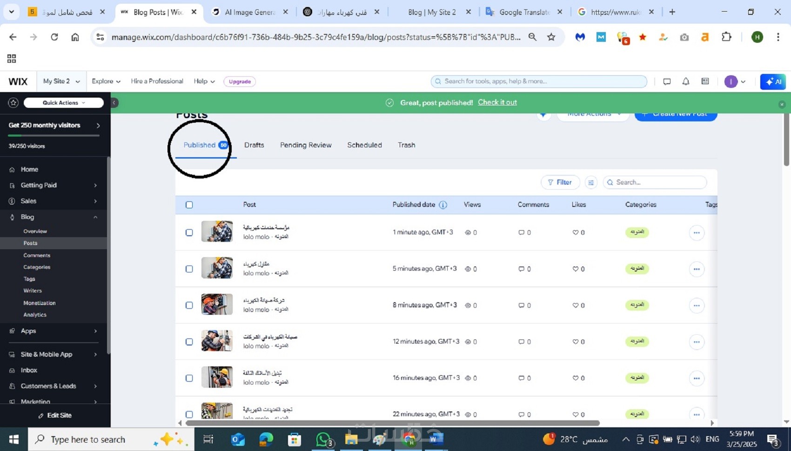Check the box for the 8 minutes ago post
The image size is (791, 451).
click(189, 305)
